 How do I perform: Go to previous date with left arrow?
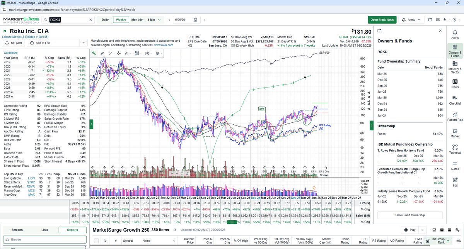point(169,20)
